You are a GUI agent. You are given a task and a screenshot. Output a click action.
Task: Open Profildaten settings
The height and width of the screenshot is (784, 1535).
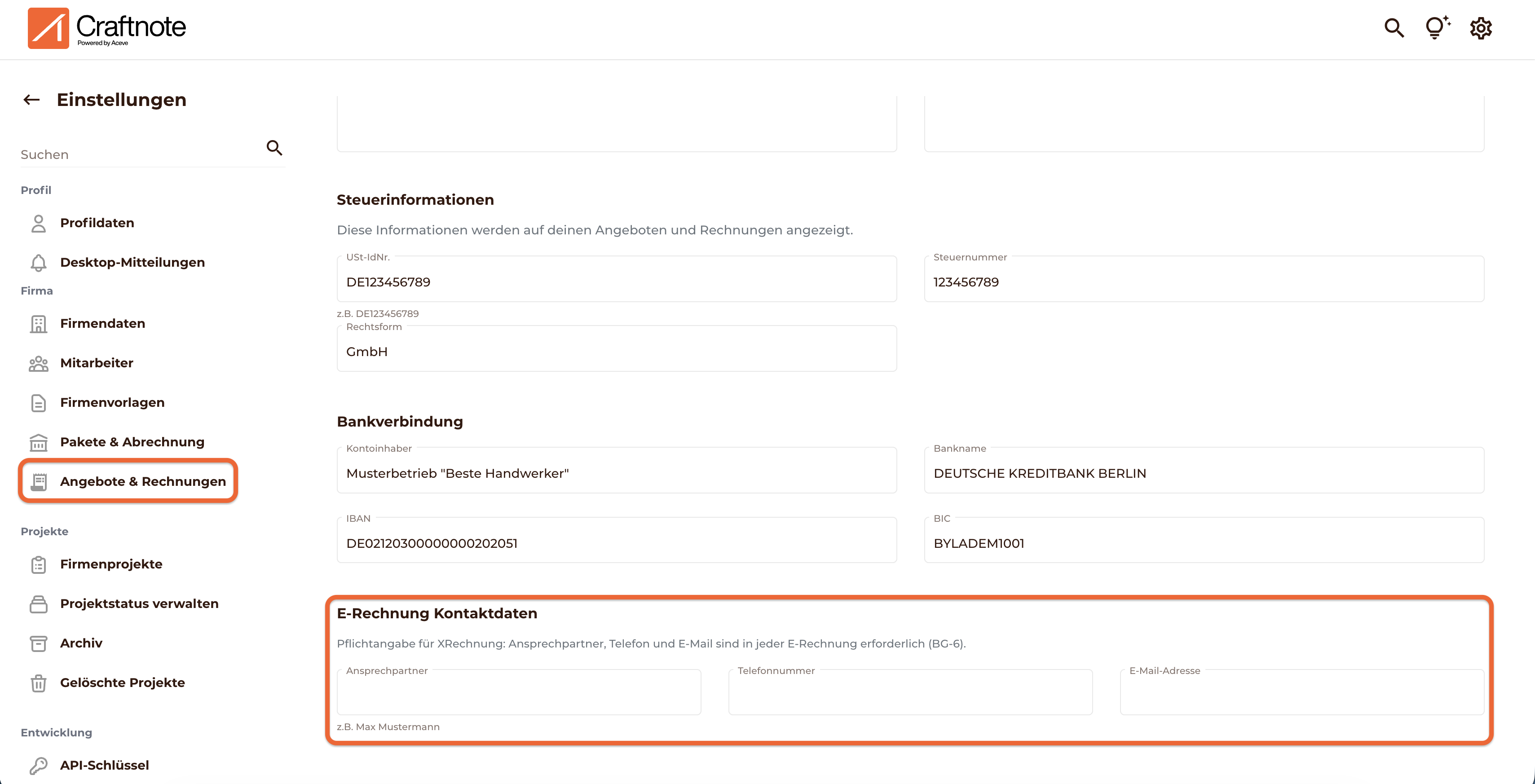pyautogui.click(x=97, y=223)
